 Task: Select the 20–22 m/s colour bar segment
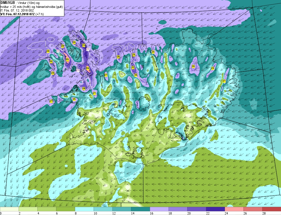click(197, 209)
